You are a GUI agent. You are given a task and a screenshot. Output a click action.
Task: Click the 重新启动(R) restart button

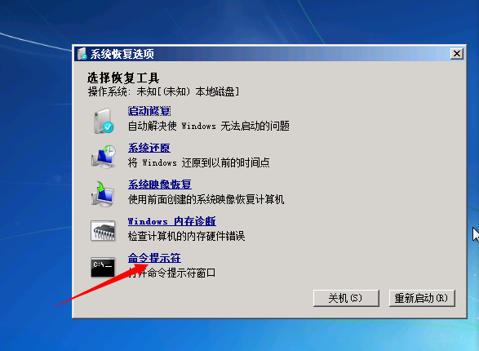[x=422, y=298]
